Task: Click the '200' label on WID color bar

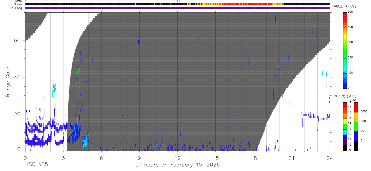Action: [351, 58]
